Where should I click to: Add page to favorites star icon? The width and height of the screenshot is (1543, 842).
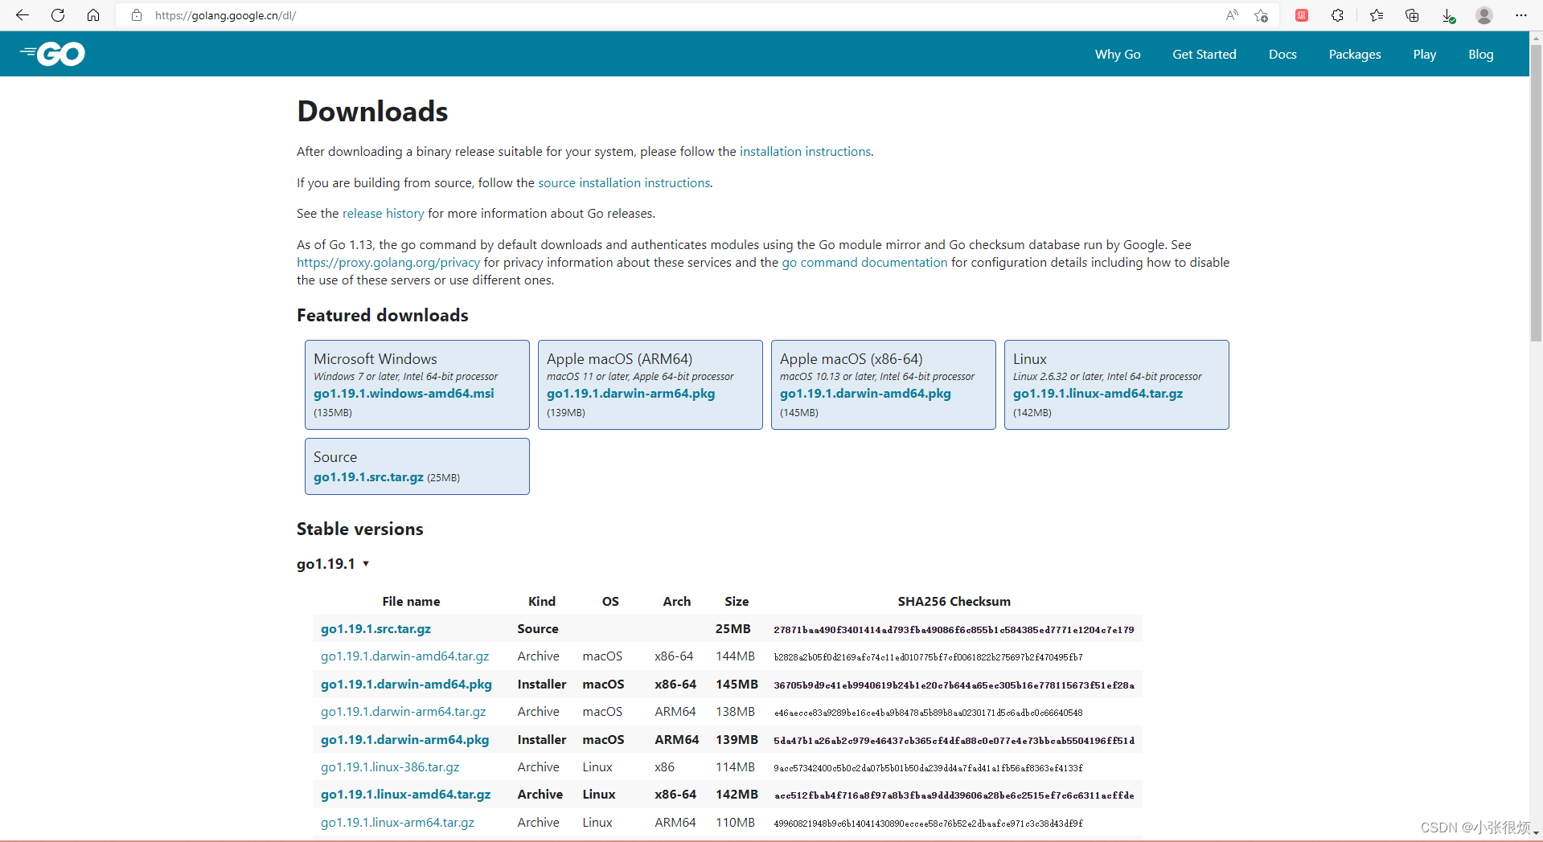coord(1261,15)
